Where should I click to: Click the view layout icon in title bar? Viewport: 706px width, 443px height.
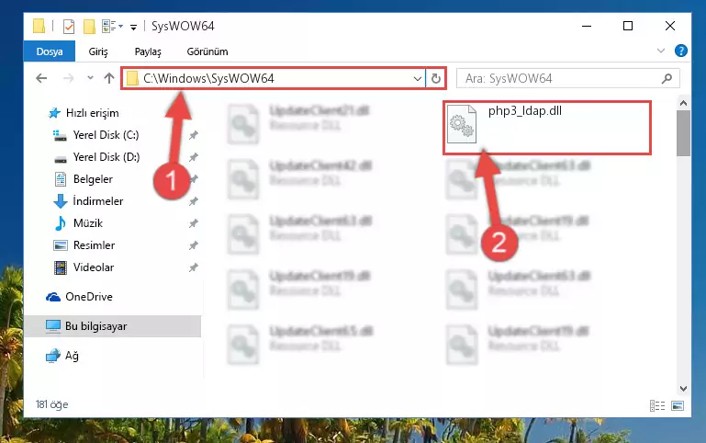(112, 27)
